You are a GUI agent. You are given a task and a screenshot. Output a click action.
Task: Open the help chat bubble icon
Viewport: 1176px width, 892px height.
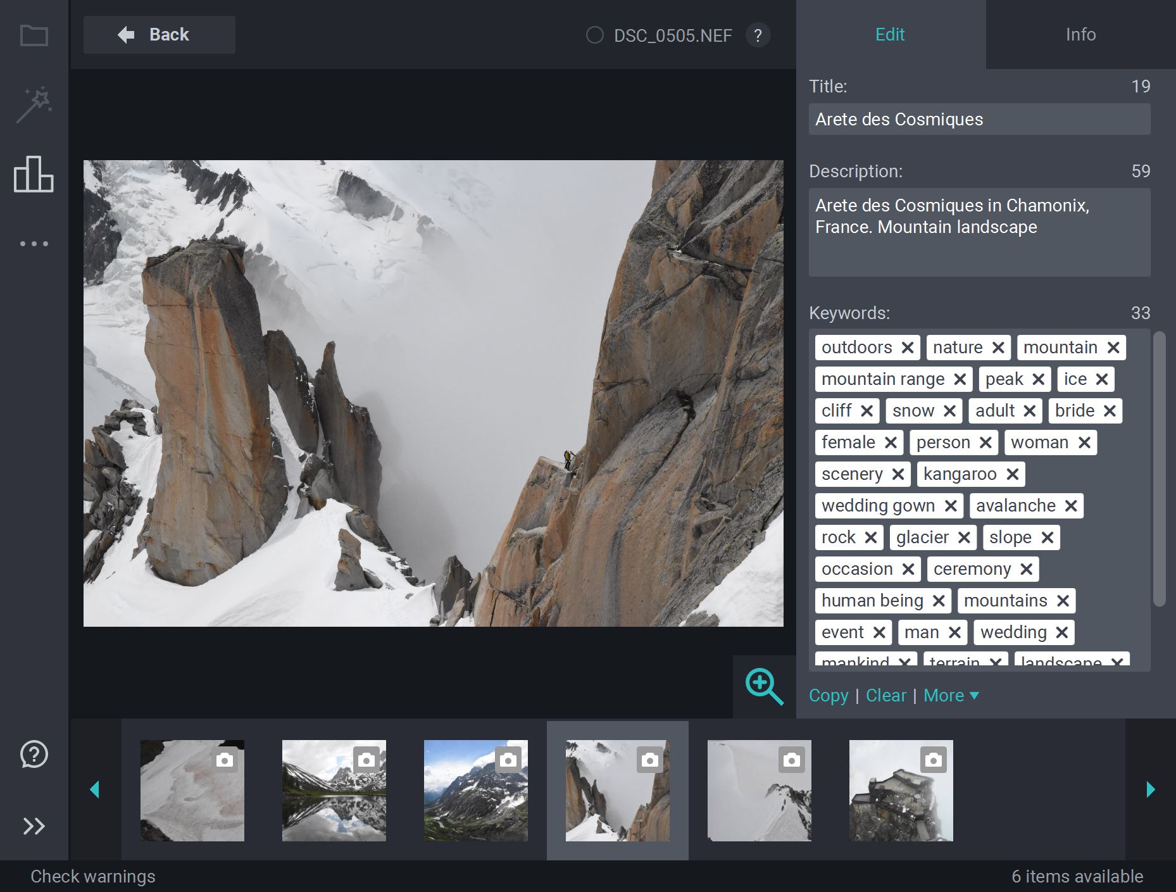click(34, 754)
